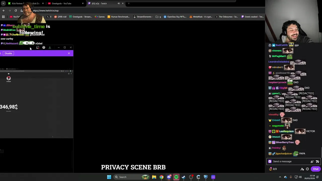Open Steam from taskbar
The width and height of the screenshot is (322, 181).
184,177
